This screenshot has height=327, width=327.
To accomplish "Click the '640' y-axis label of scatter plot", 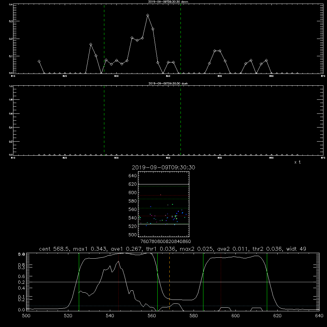I will point(133,176).
